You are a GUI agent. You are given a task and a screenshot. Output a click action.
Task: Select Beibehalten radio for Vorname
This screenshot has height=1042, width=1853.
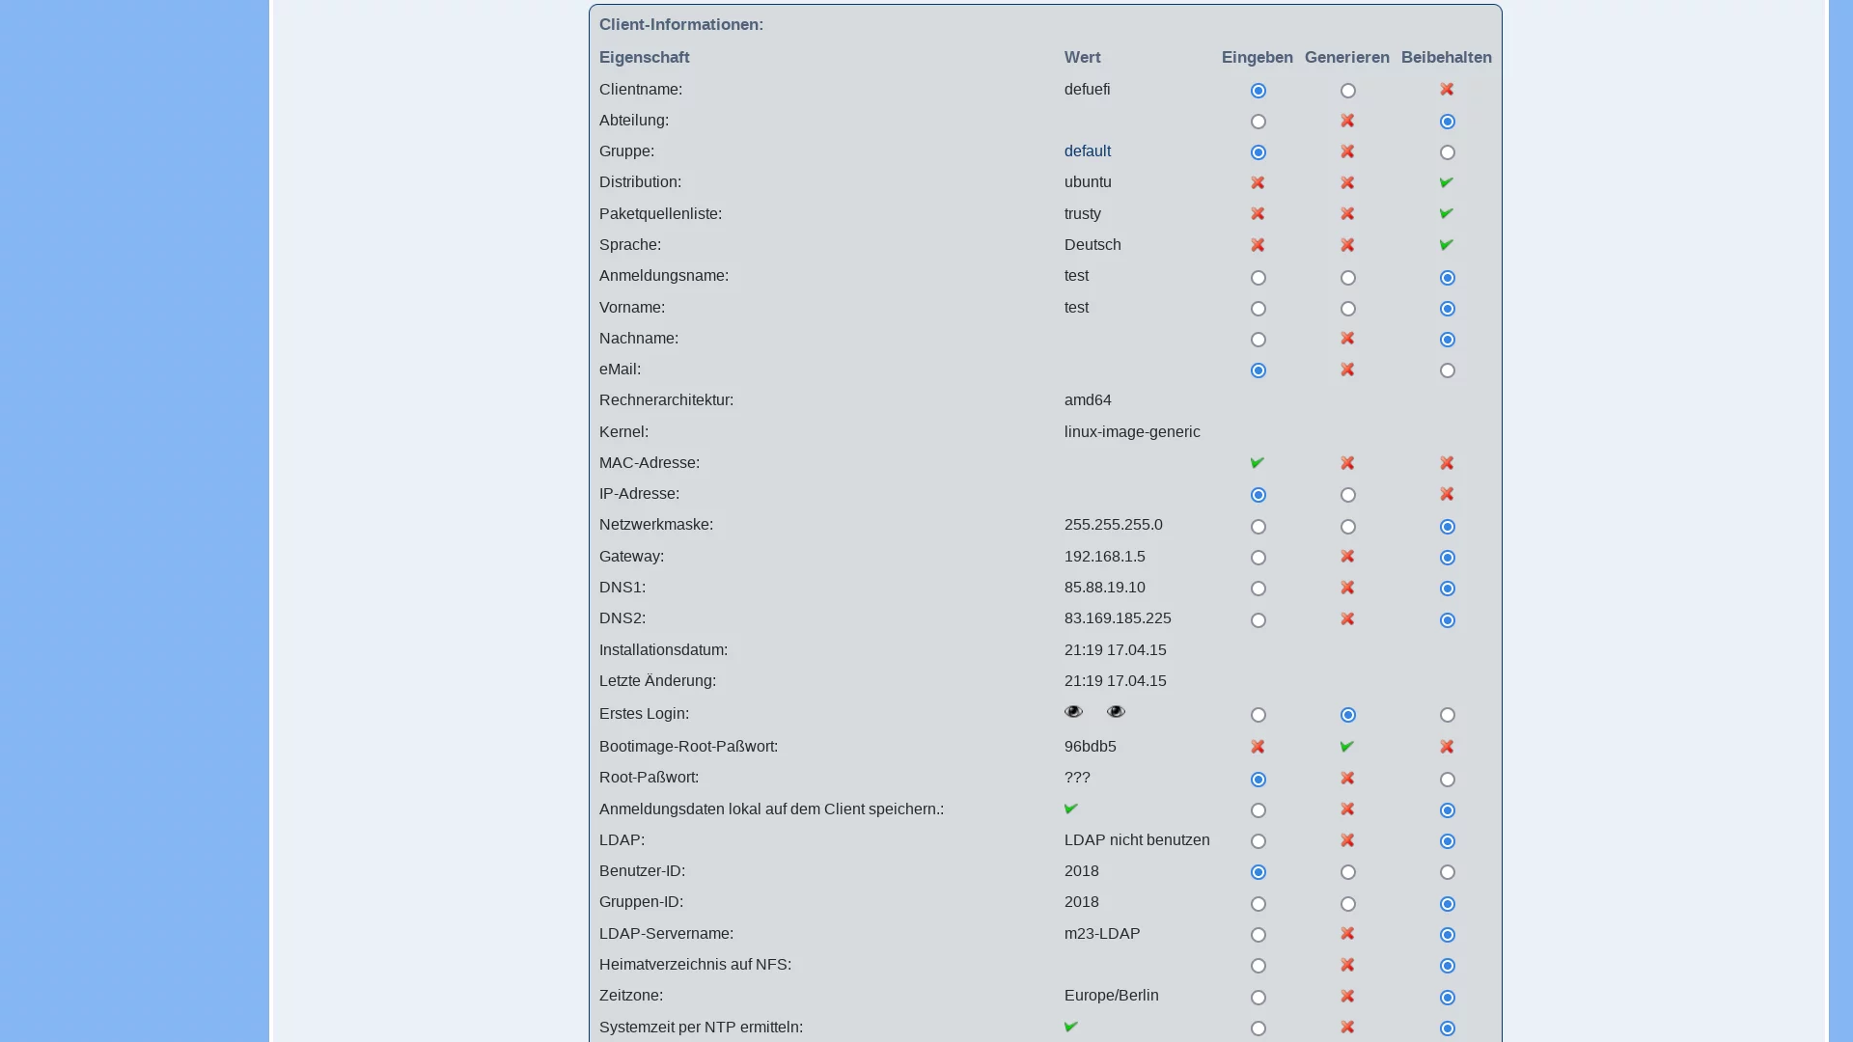pos(1447,309)
